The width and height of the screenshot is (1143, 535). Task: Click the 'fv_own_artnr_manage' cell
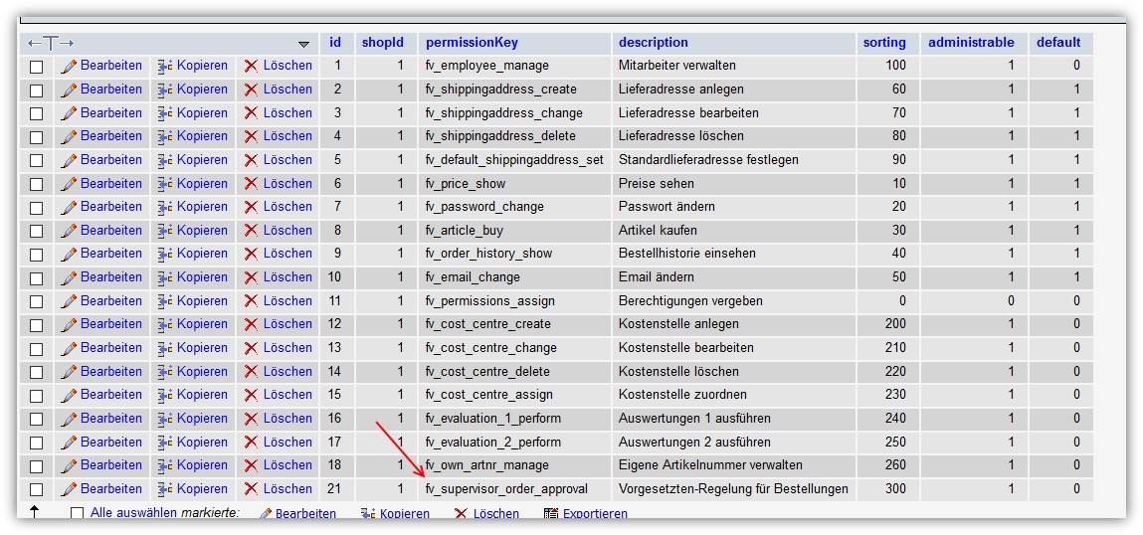(x=514, y=465)
